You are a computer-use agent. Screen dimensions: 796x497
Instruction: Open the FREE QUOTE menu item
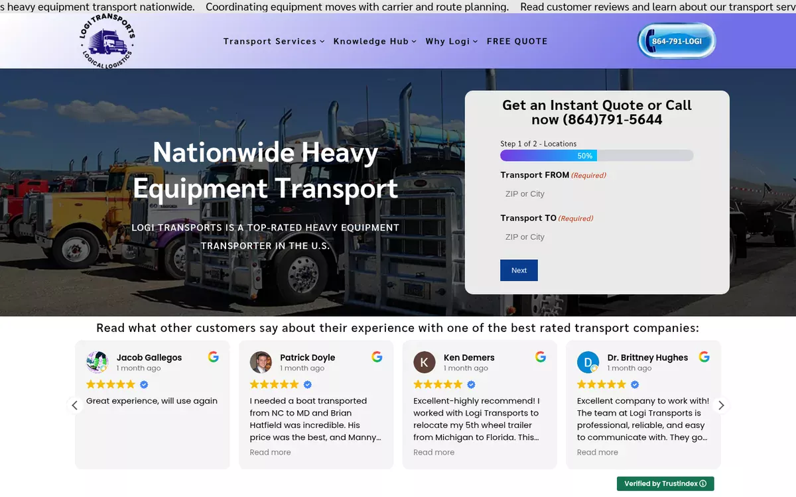coord(517,41)
